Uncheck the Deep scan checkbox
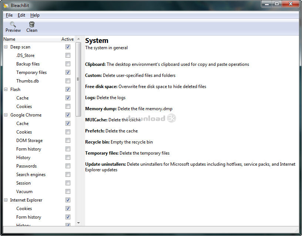 point(68,47)
